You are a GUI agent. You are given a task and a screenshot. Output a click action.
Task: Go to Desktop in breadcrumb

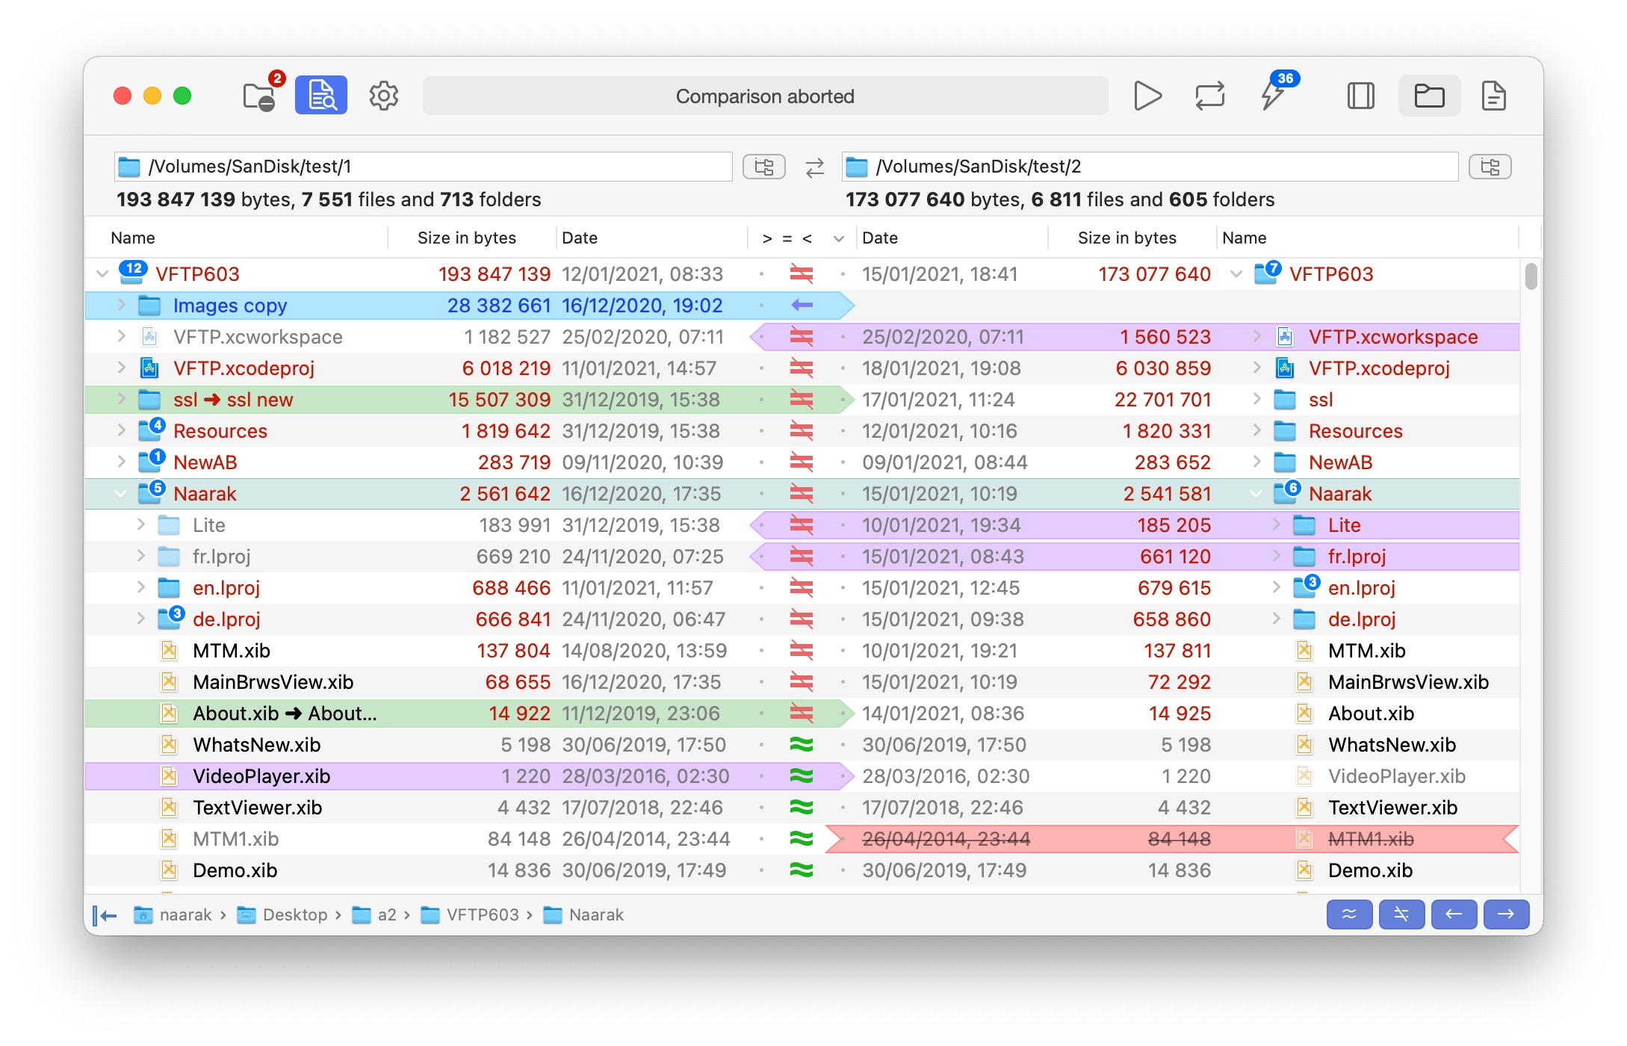pyautogui.click(x=282, y=915)
